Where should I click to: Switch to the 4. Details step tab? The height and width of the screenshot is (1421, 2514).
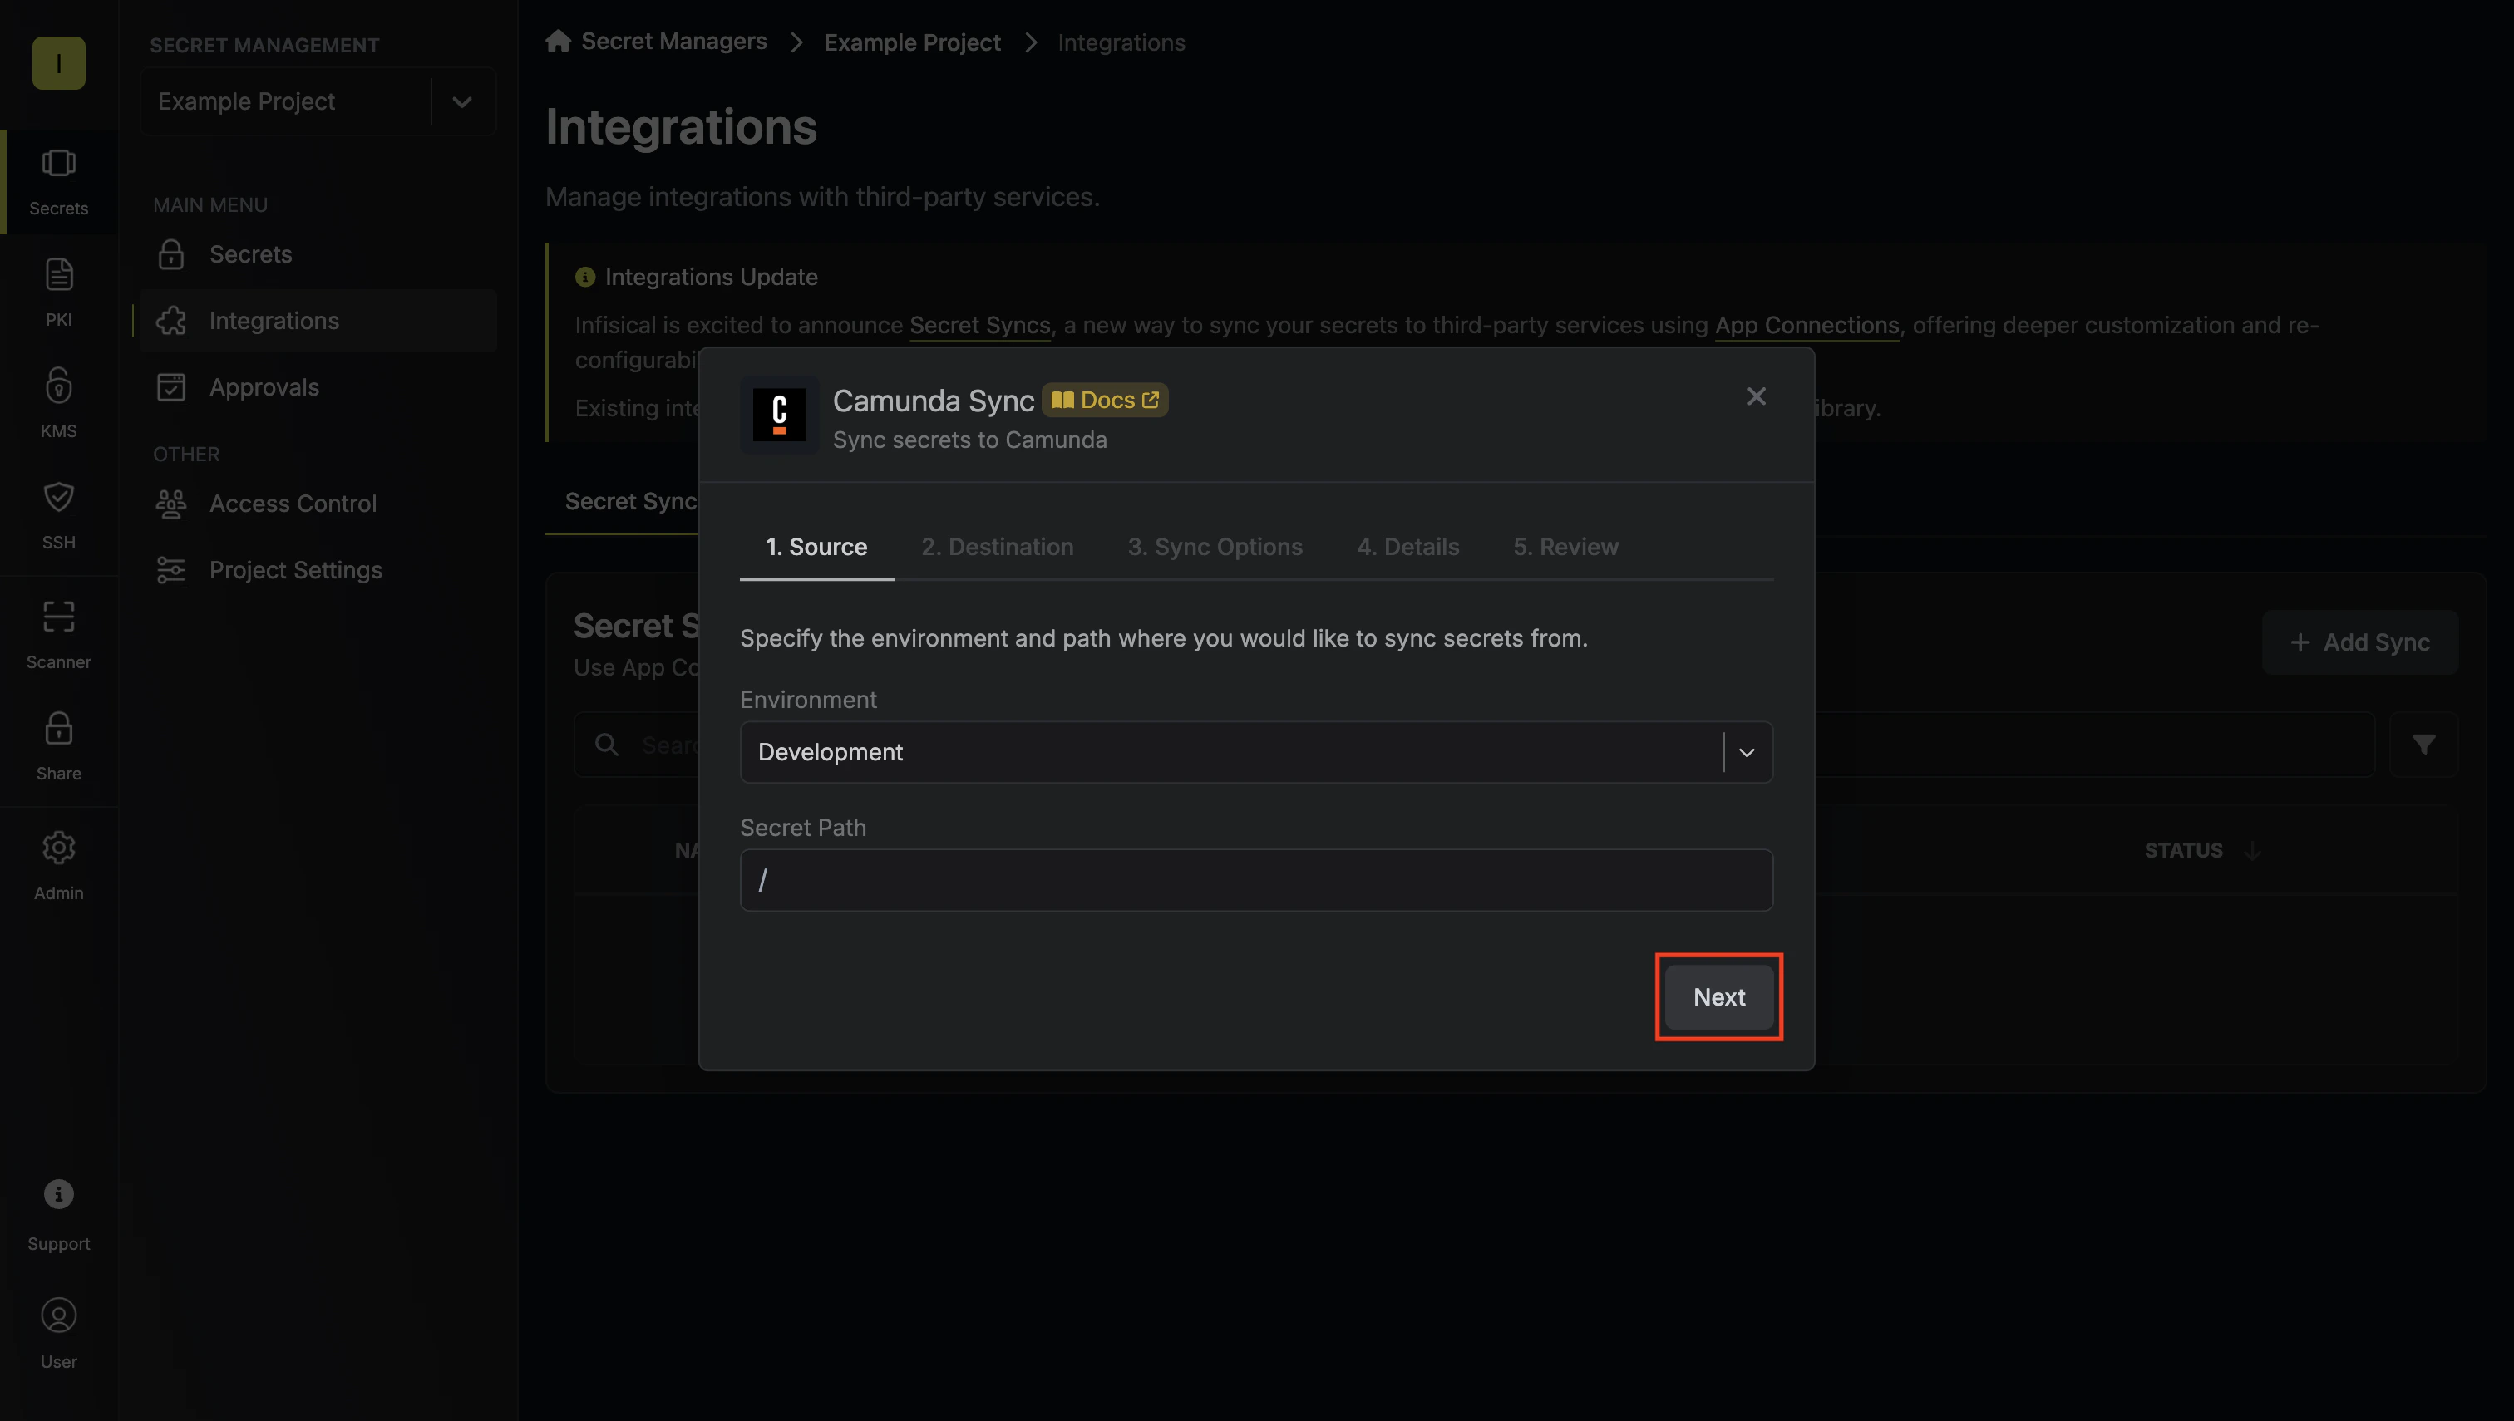[1407, 547]
